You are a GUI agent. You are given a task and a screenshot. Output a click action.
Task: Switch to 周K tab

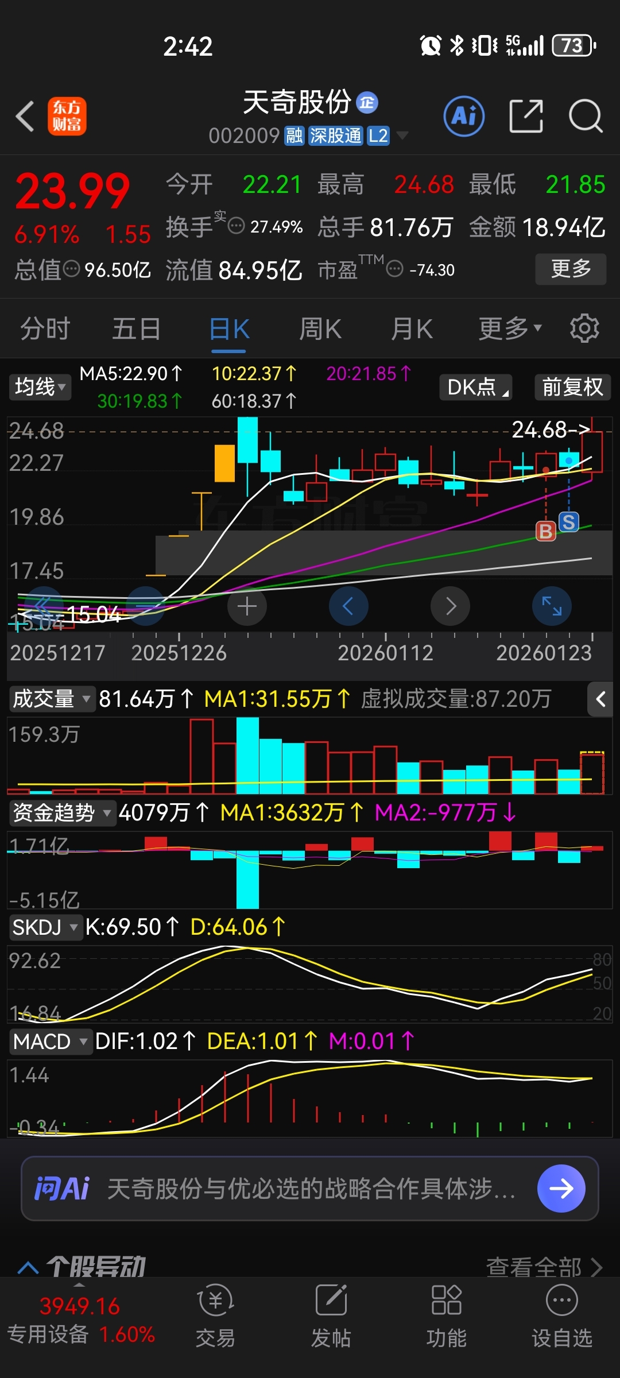click(320, 329)
